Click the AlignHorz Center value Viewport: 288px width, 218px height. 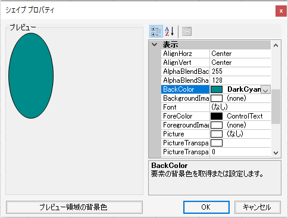pos(221,54)
